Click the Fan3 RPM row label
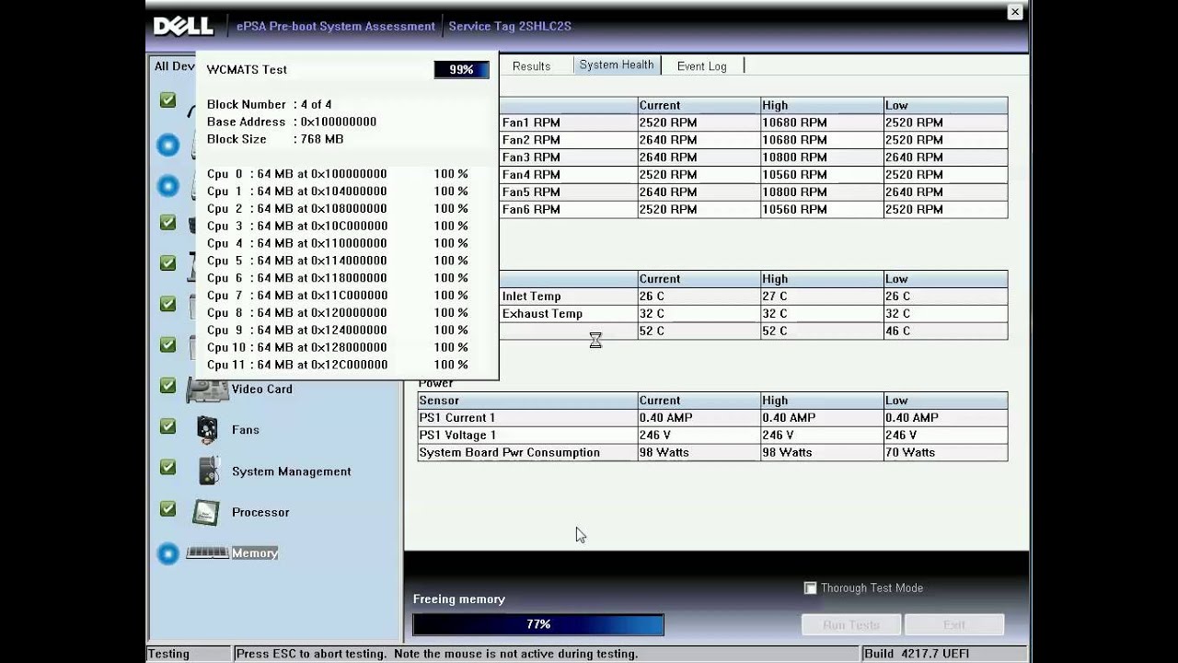Screen dimensions: 1178x663 tap(531, 157)
